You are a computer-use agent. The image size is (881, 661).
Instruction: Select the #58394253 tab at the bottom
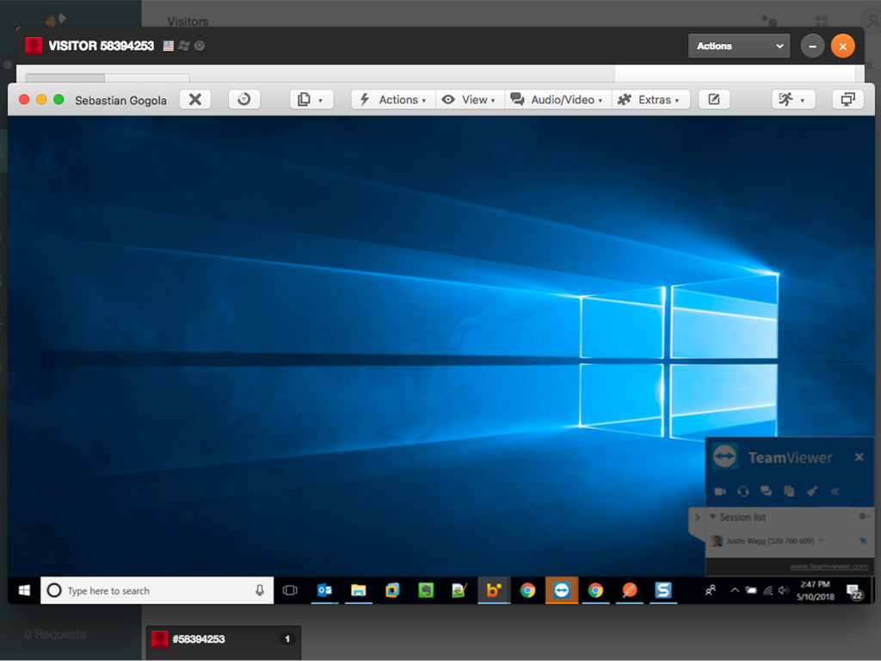pos(222,639)
